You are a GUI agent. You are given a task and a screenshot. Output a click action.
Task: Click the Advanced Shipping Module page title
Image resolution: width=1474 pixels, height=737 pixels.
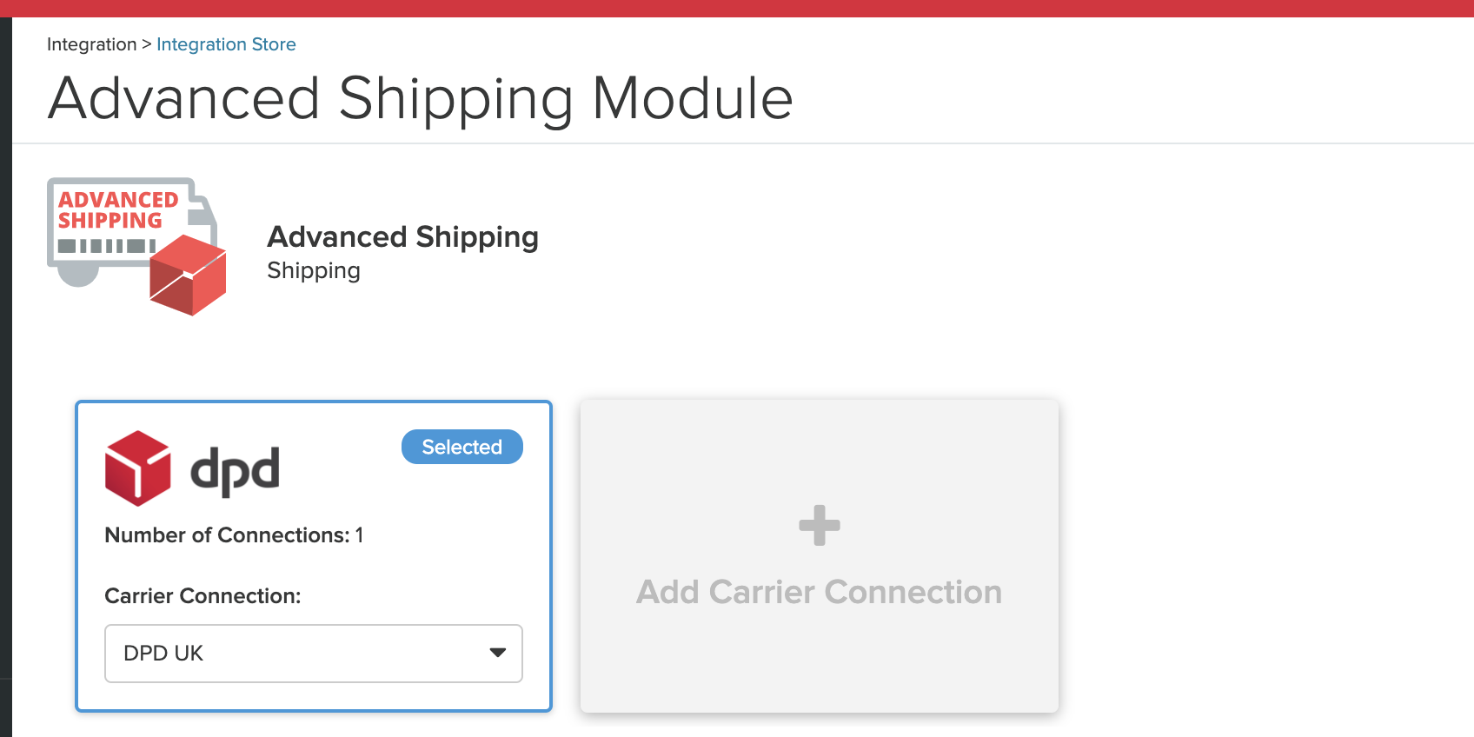[x=421, y=98]
